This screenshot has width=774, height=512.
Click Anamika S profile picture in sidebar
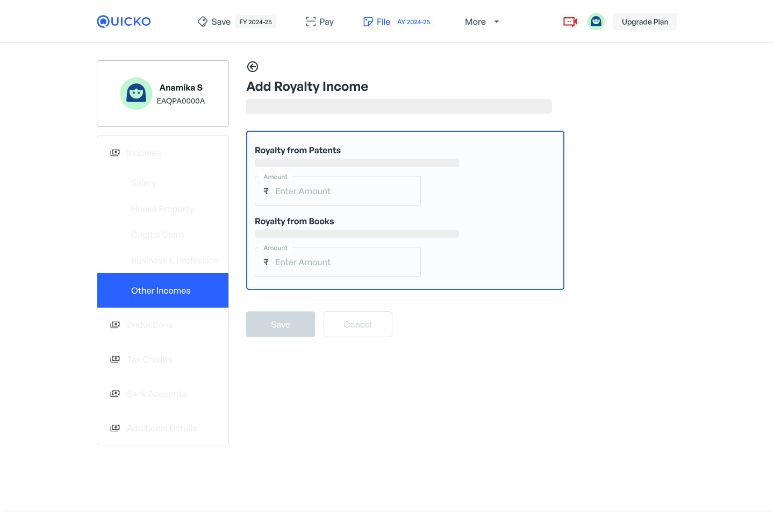[136, 94]
